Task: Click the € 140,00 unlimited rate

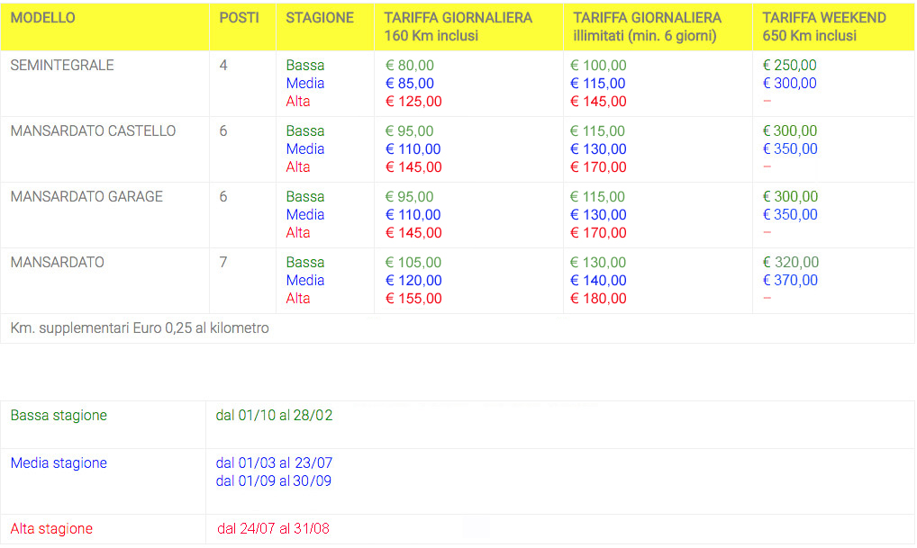Action: (598, 281)
